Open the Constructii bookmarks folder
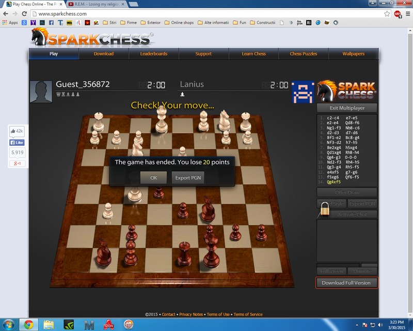Image resolution: width=413 pixels, height=331 pixels. coord(263,23)
